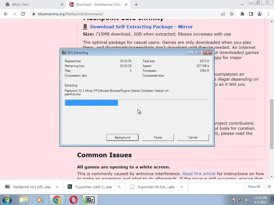
Task: Open Read this article link
Action: coord(199,174)
